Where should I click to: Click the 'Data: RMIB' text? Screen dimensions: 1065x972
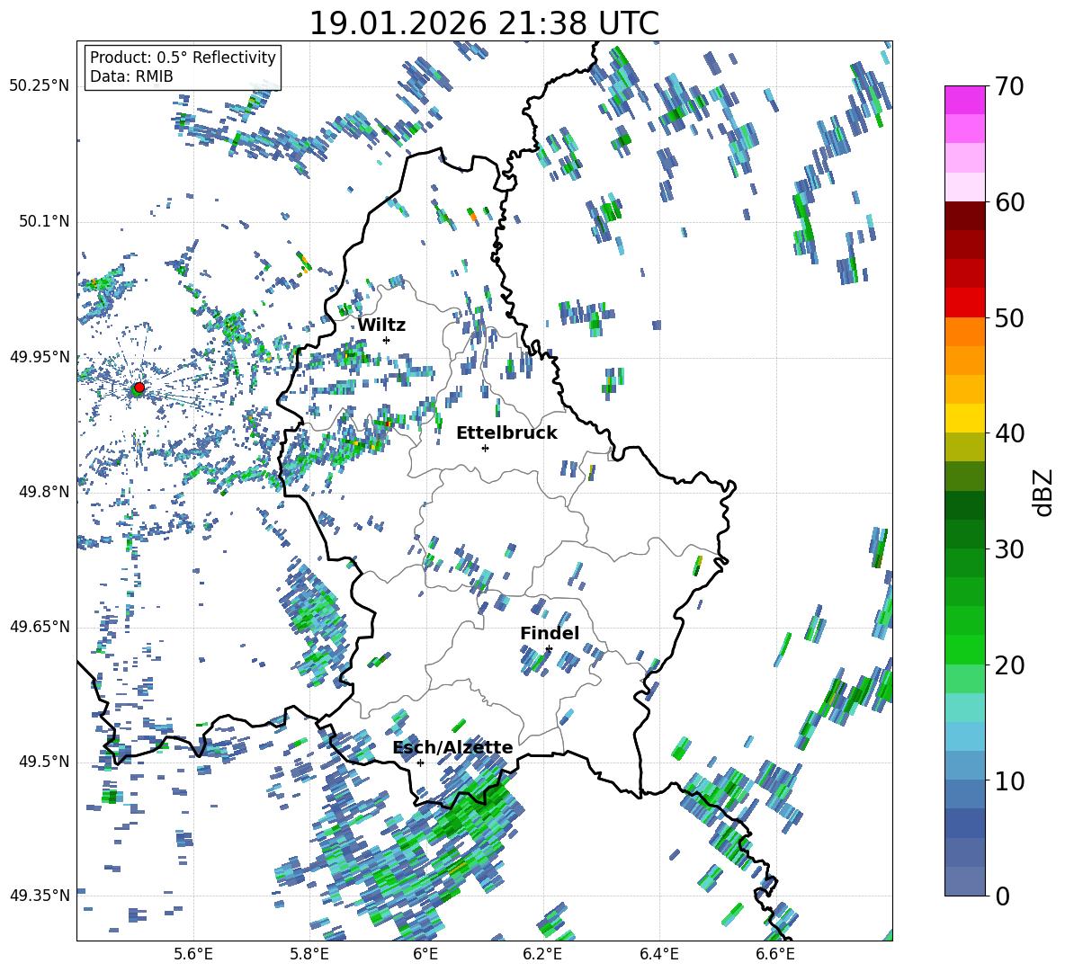point(131,76)
